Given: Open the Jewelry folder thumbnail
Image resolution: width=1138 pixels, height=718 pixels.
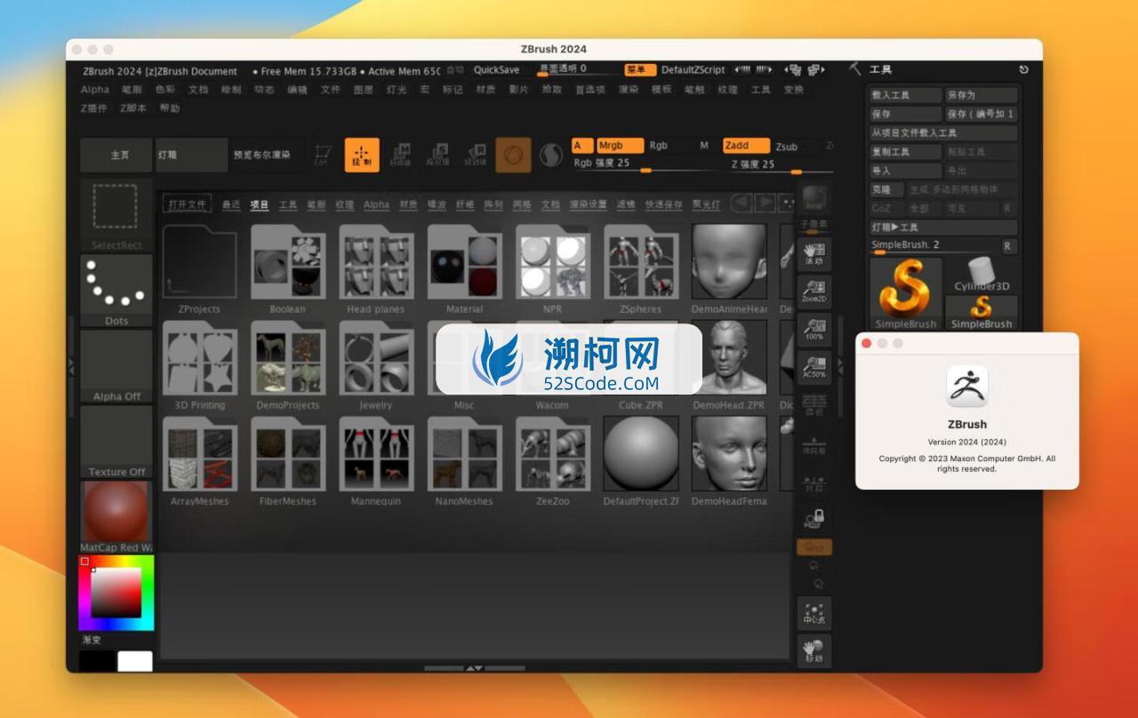Looking at the screenshot, I should pos(375,358).
